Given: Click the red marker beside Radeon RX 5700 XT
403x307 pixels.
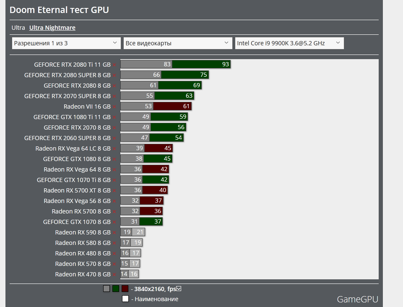Looking at the screenshot, I should 115,190.
